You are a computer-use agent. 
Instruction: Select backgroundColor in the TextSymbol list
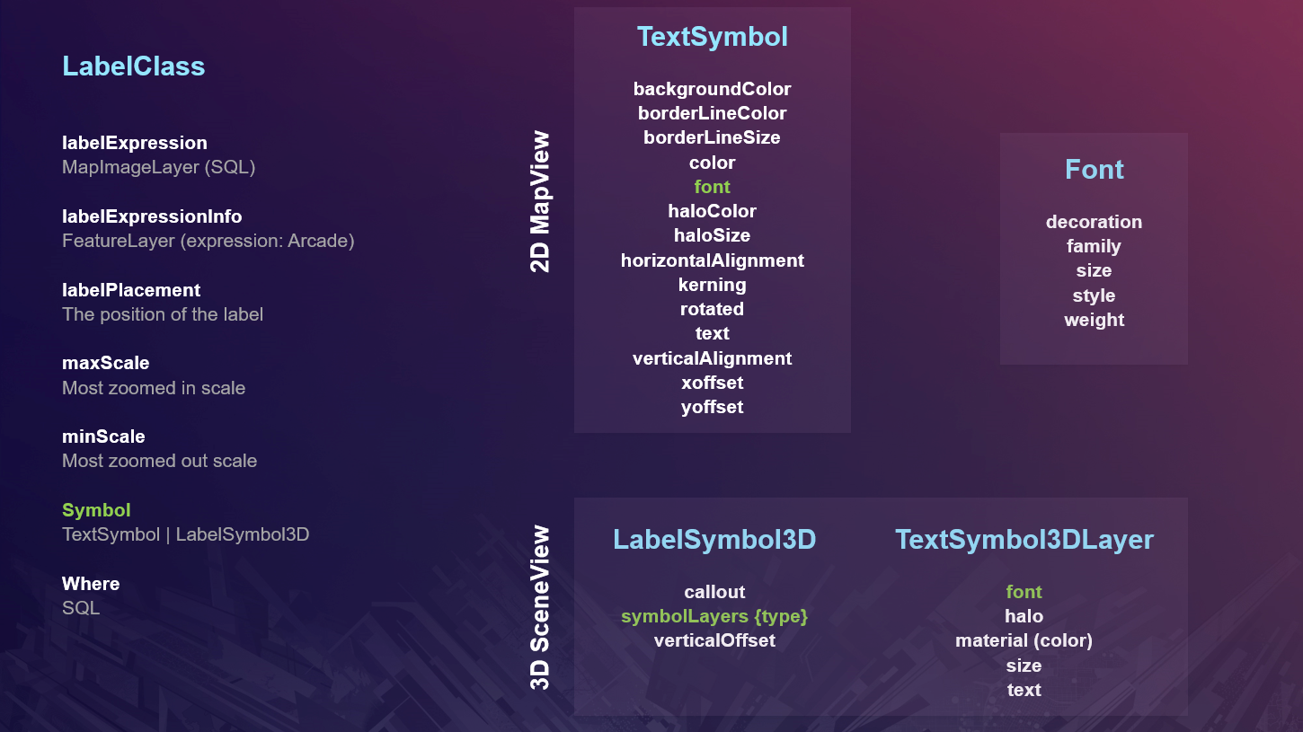712,89
